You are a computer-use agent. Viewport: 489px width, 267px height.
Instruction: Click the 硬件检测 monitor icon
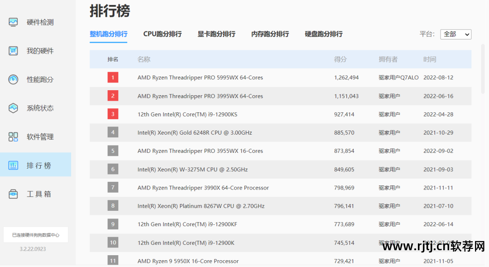(x=13, y=22)
